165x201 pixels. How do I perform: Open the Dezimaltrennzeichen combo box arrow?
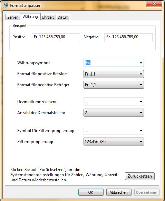point(141,102)
